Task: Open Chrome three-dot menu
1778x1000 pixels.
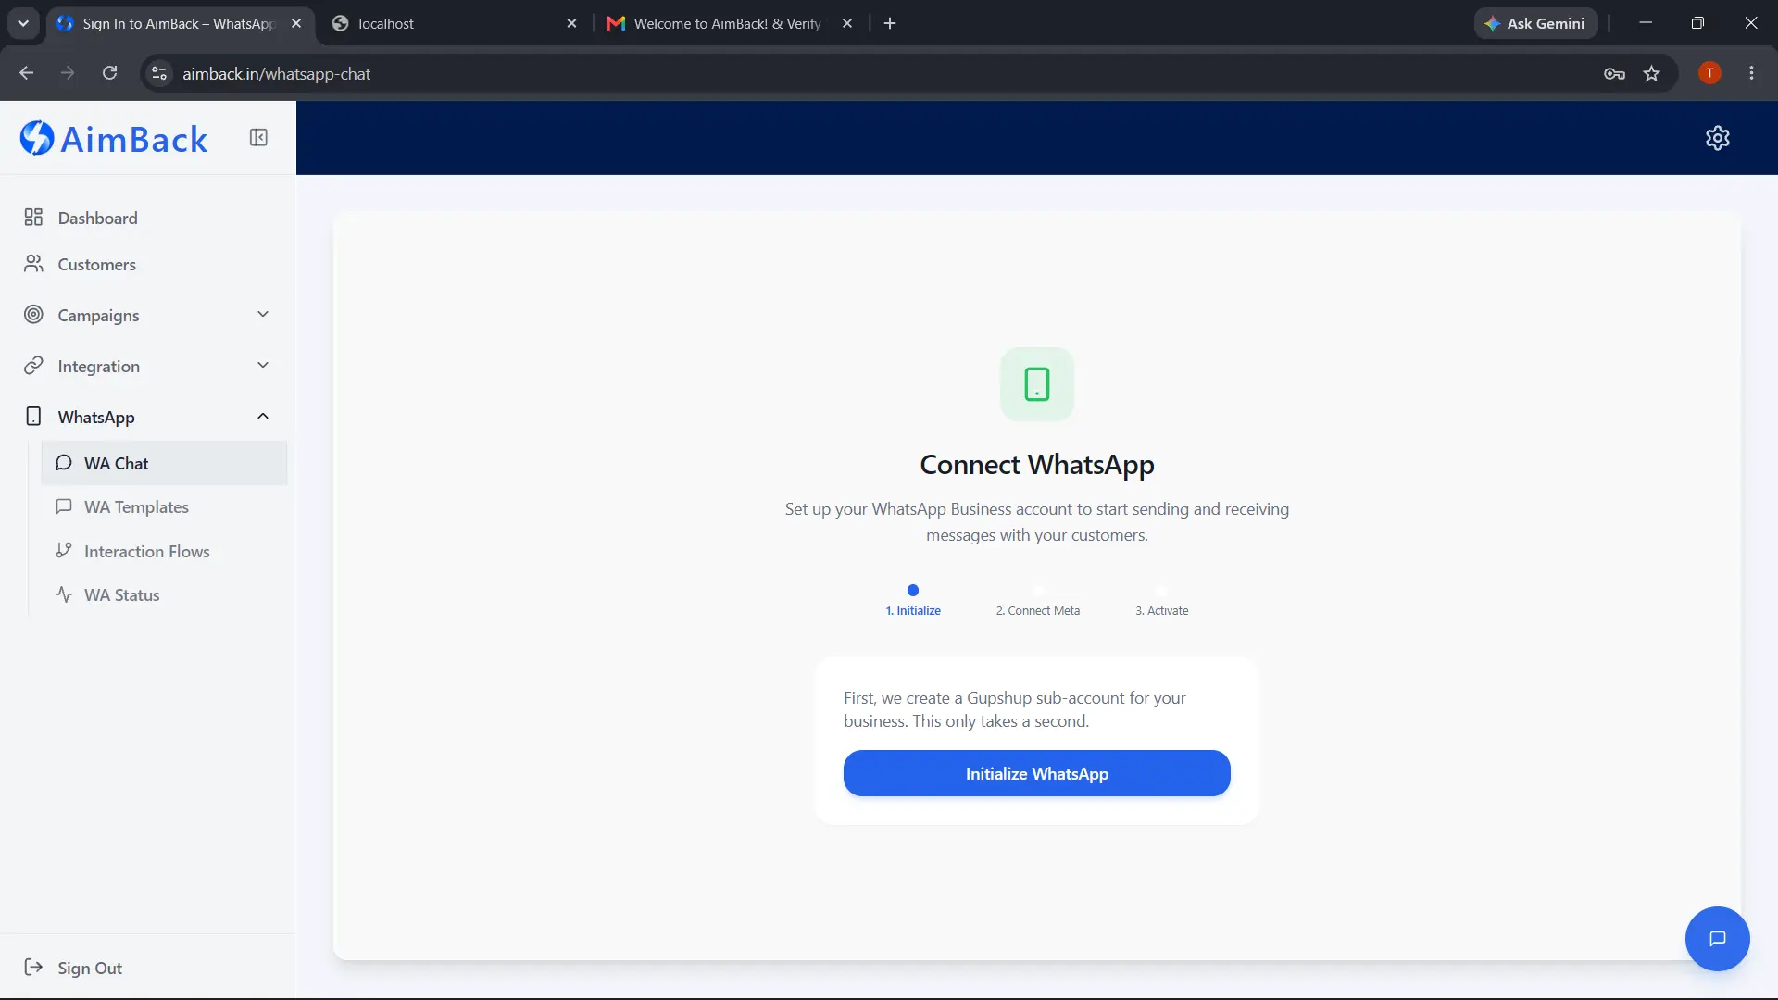Action: [x=1751, y=73]
